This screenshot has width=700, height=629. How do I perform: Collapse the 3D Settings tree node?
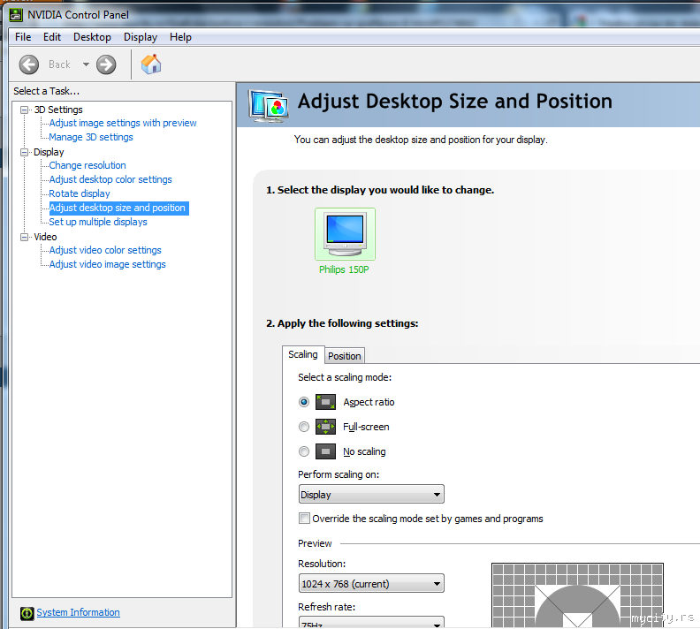point(24,110)
